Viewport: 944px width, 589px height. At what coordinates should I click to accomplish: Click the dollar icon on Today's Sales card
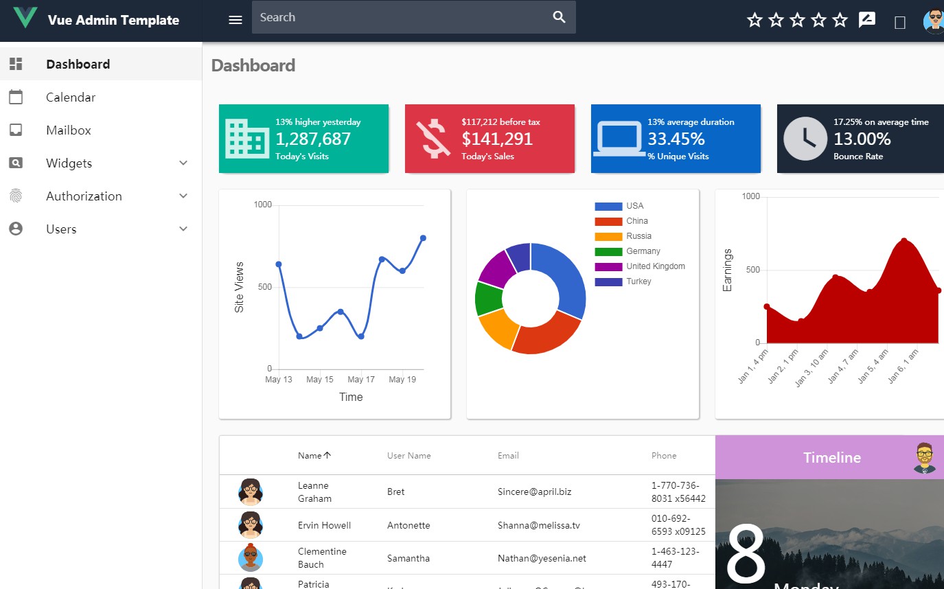[x=433, y=138]
